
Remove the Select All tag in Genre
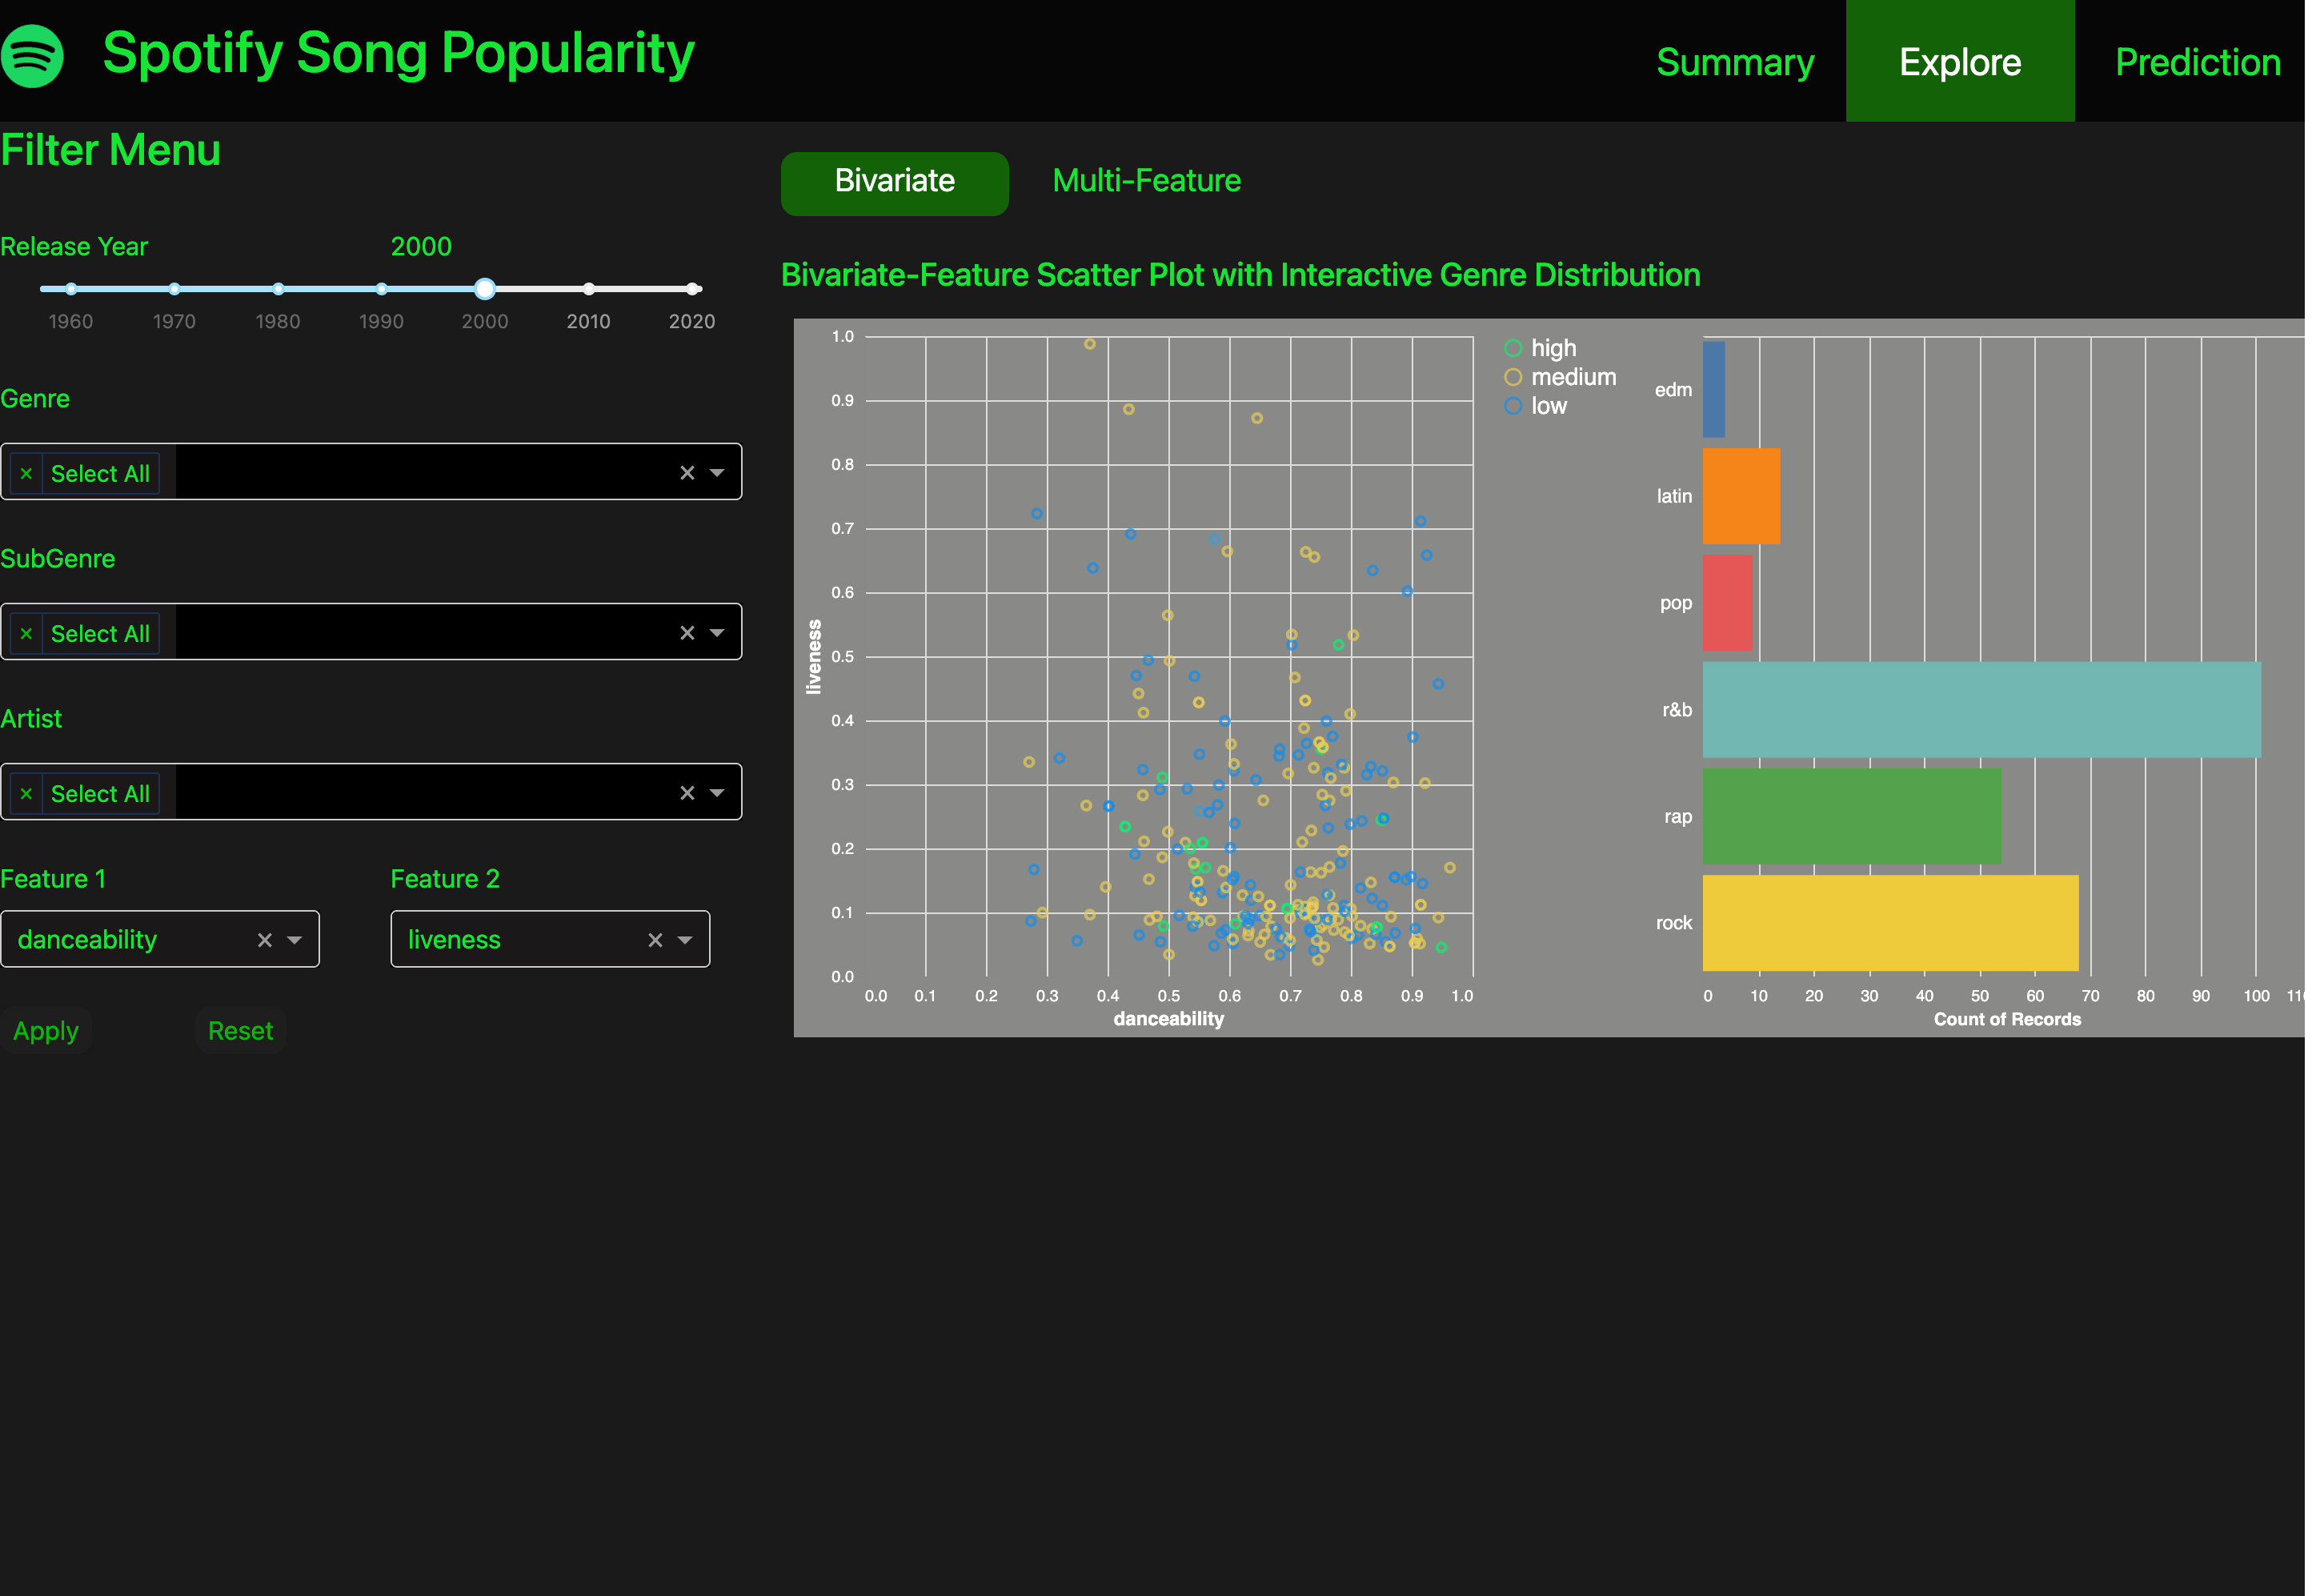[x=27, y=474]
